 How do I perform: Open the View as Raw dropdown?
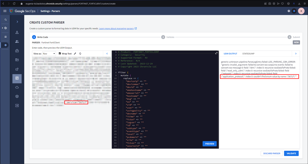pos(49,54)
